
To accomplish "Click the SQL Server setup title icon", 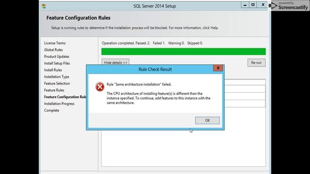I will [x=44, y=6].
